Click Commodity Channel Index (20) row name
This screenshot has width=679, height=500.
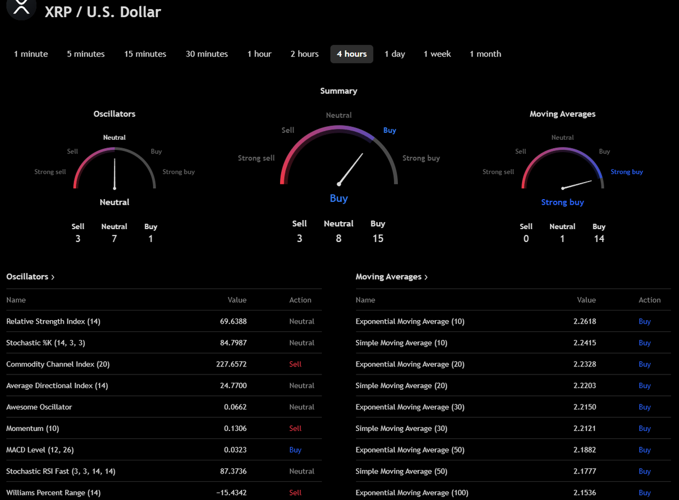[58, 364]
